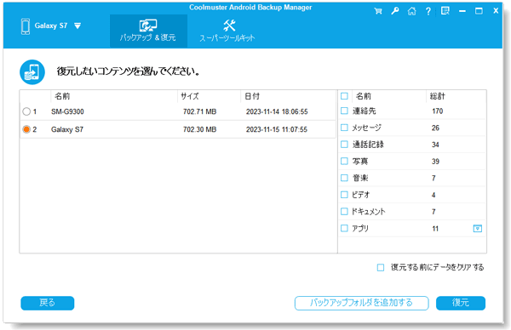Check the ビデオ checkbox

click(x=344, y=195)
